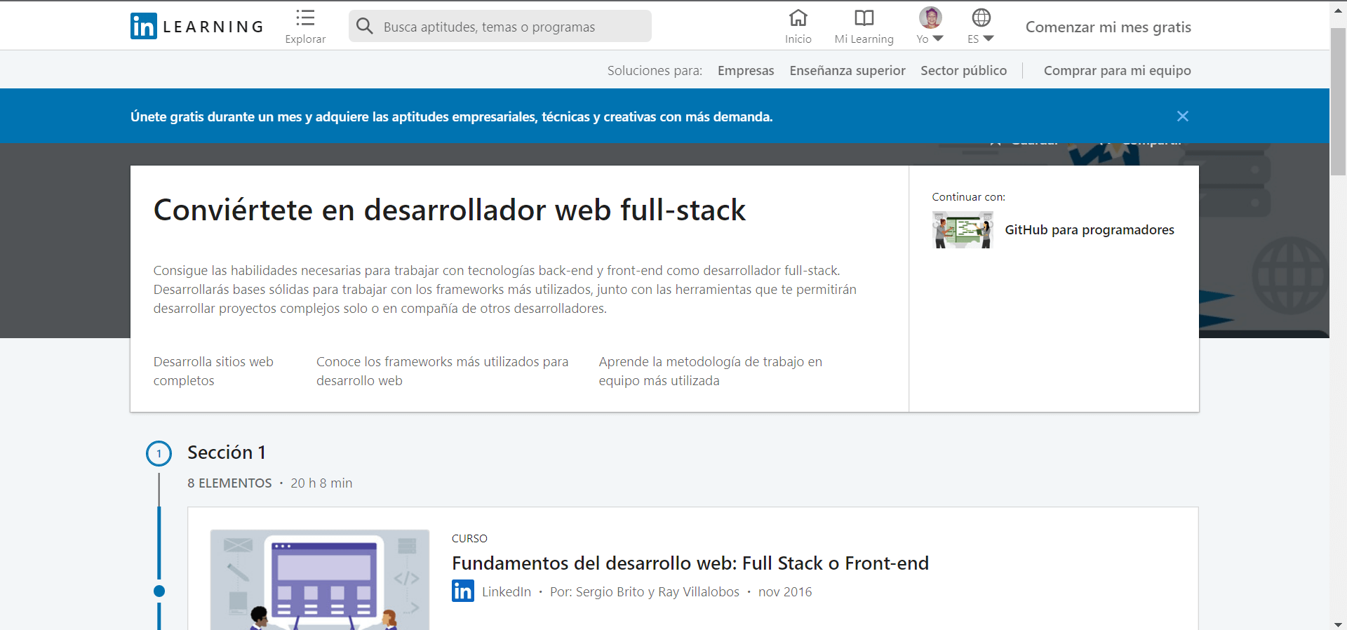Viewport: 1347px width, 630px height.
Task: Open the Explorar list icon
Action: coord(305,18)
